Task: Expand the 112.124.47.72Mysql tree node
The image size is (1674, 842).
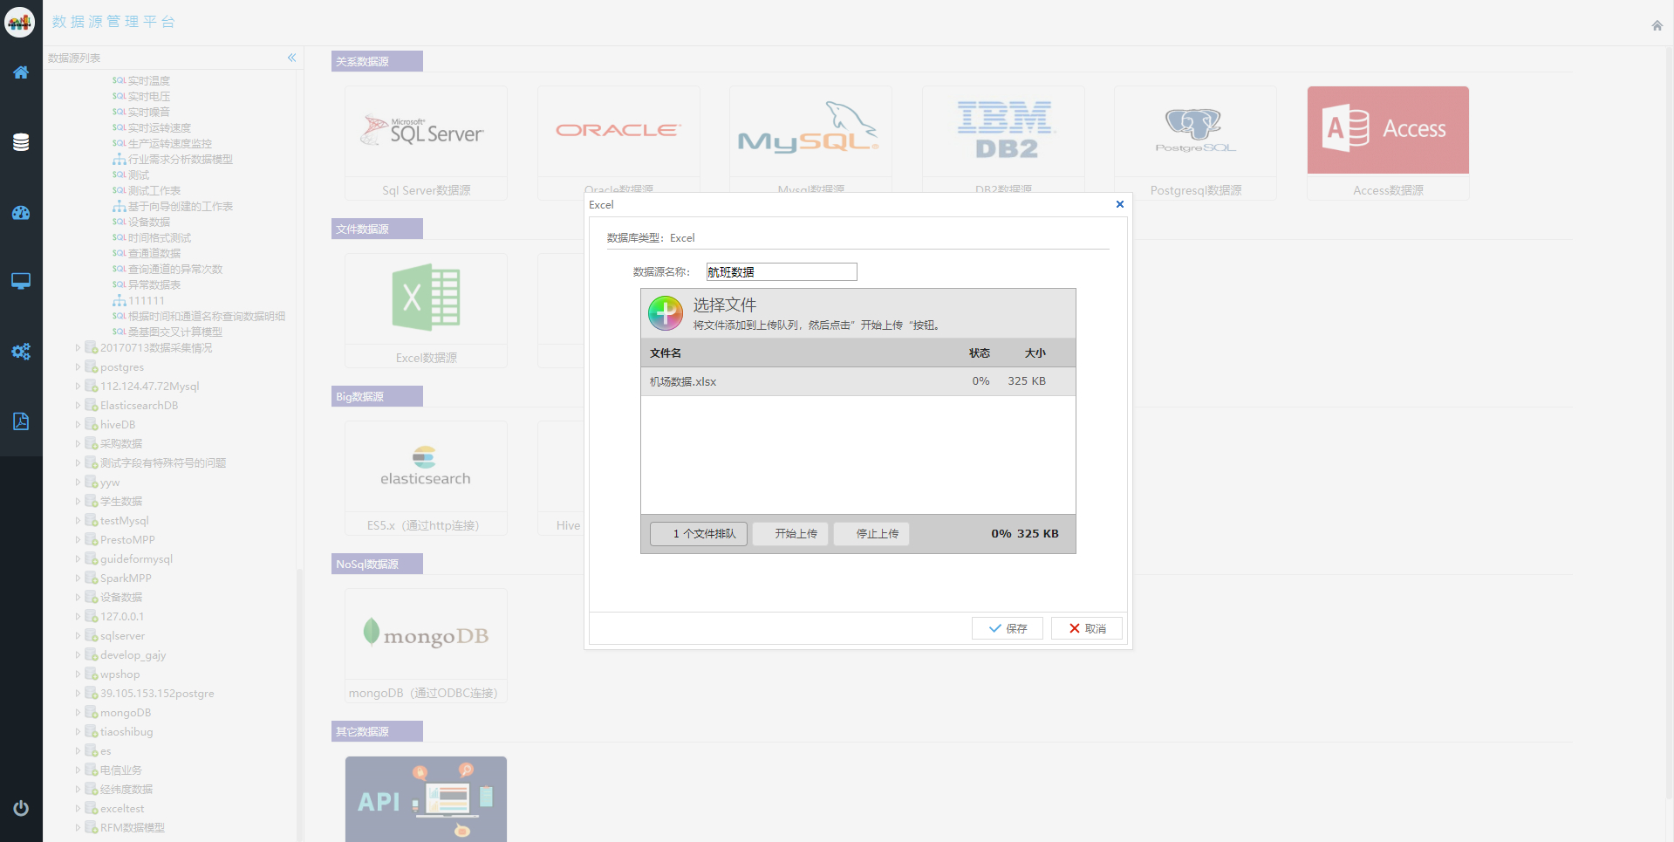Action: tap(78, 387)
